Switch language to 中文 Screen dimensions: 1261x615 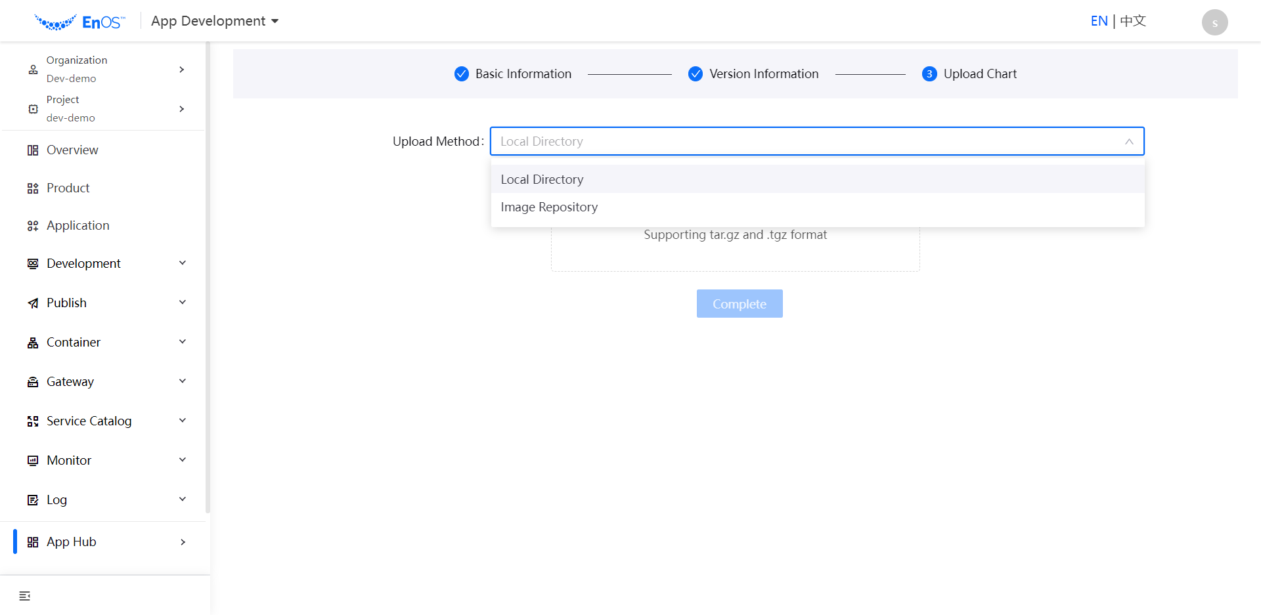tap(1133, 21)
